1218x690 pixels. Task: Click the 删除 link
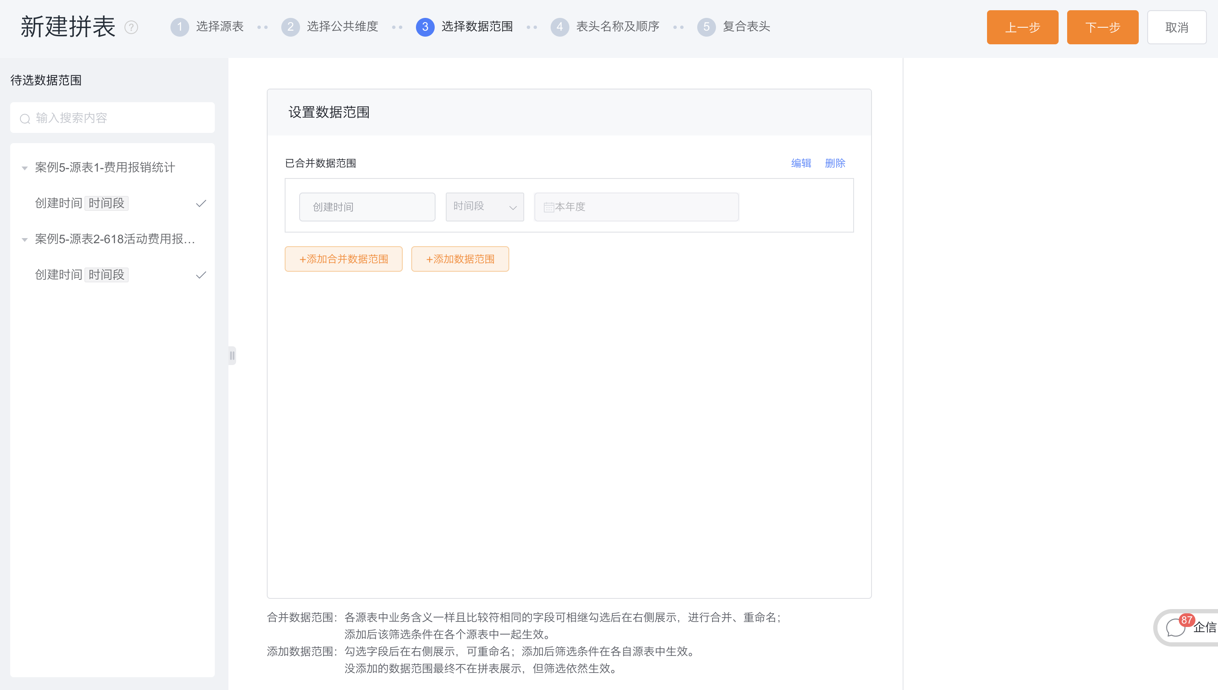835,163
